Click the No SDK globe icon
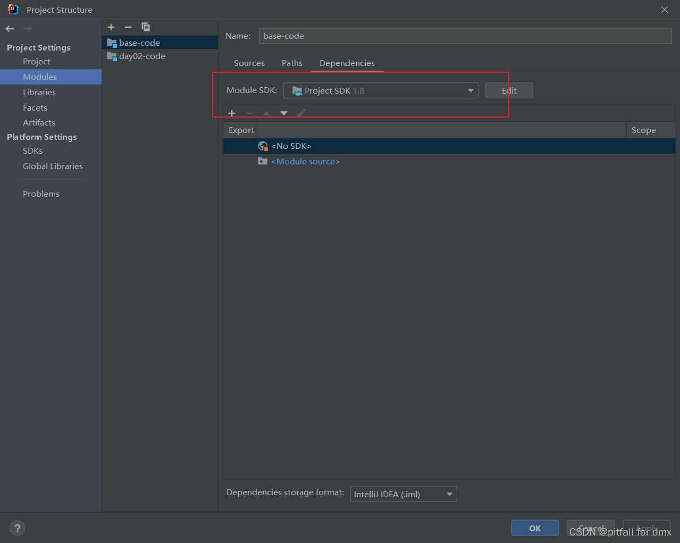The width and height of the screenshot is (680, 543). coord(263,146)
